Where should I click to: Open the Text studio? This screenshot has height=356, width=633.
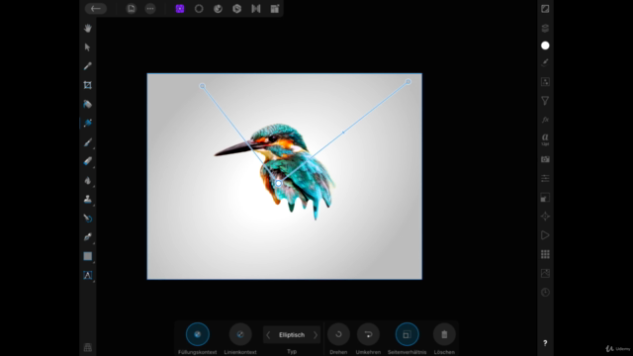pos(545,139)
